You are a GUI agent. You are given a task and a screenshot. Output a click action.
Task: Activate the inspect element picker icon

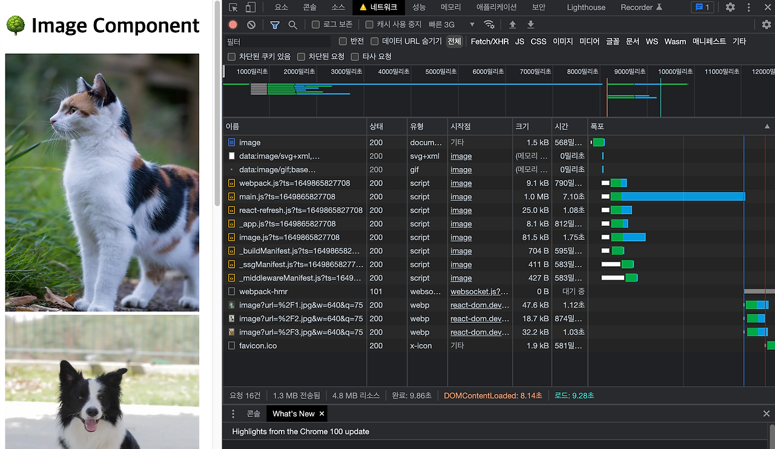coord(234,8)
